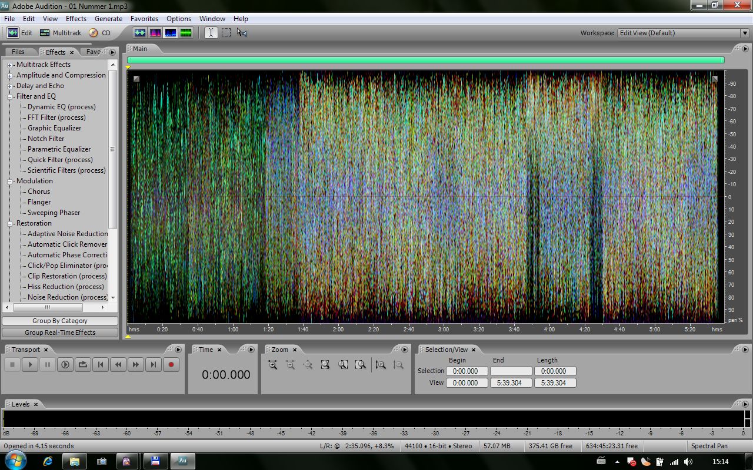The image size is (753, 470).
Task: Close the Effects tab
Action: coord(72,52)
